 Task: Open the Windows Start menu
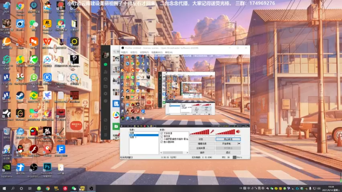4,188
